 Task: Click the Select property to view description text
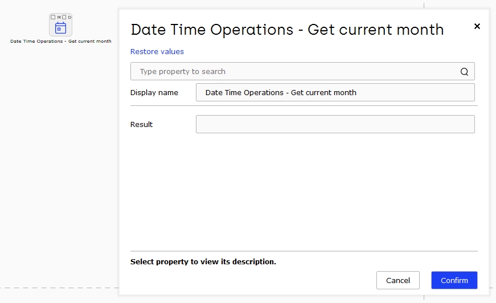tap(203, 262)
